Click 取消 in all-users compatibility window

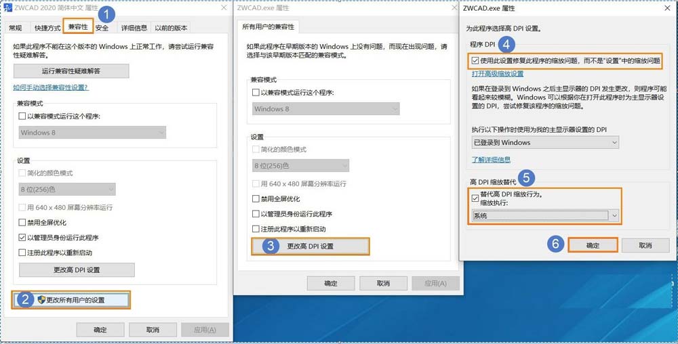point(383,283)
